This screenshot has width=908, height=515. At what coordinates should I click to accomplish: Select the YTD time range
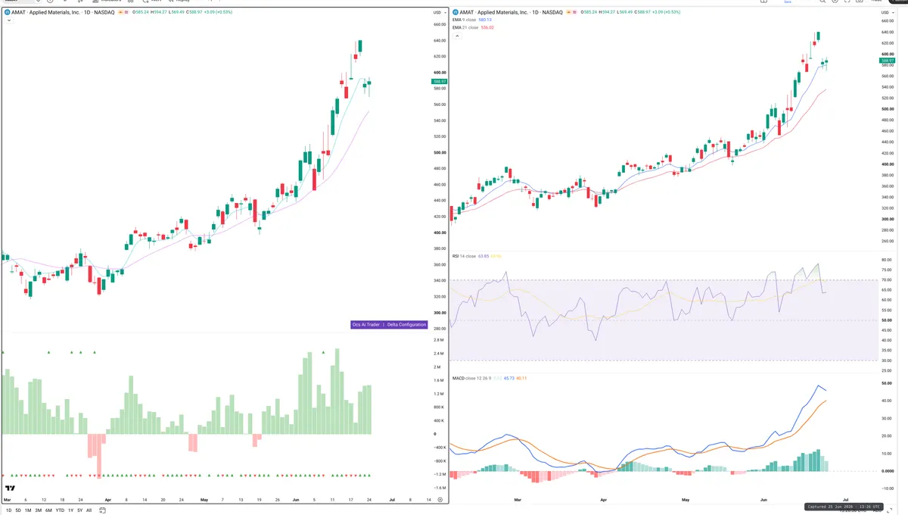(60, 510)
